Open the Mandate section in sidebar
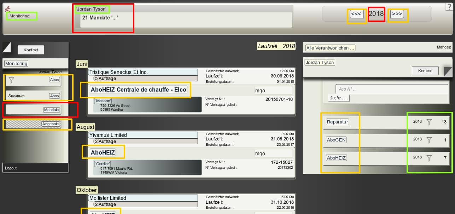The image size is (455, 214). (x=51, y=110)
